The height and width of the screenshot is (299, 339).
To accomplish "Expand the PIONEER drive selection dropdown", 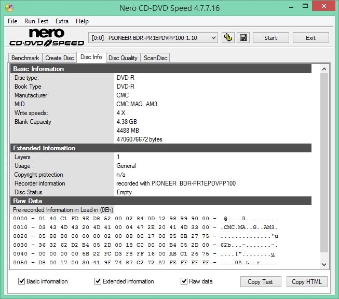I will [213, 38].
